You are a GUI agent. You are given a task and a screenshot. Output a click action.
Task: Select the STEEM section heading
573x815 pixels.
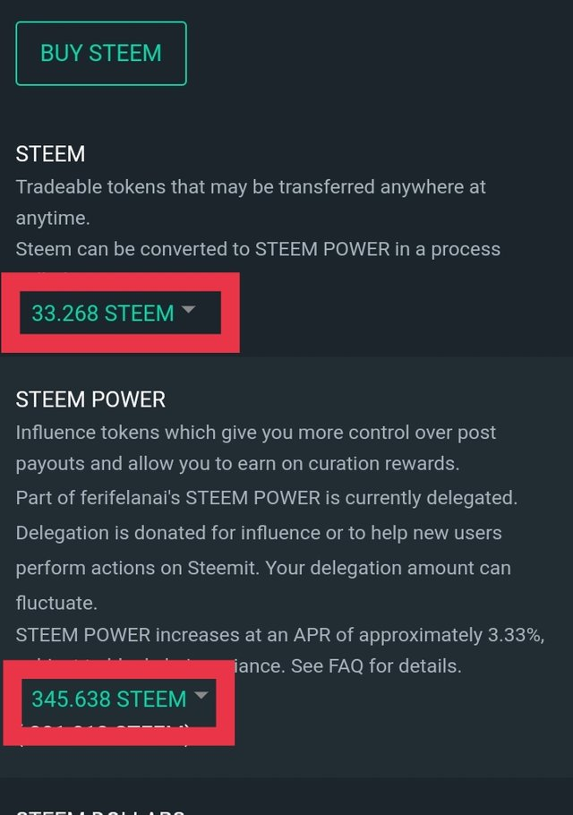(50, 154)
